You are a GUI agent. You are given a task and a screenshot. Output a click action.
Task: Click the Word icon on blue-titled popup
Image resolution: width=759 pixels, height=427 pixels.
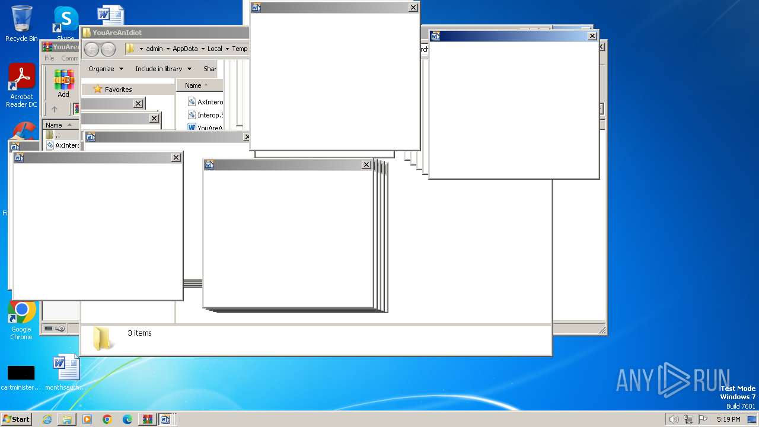pyautogui.click(x=435, y=36)
